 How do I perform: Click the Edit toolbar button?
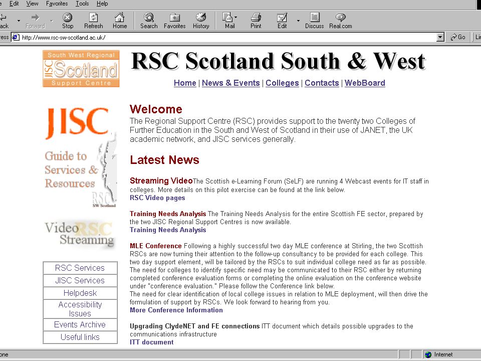click(x=282, y=21)
